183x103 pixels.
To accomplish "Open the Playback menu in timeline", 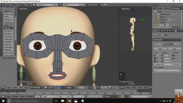I will click(30, 96).
